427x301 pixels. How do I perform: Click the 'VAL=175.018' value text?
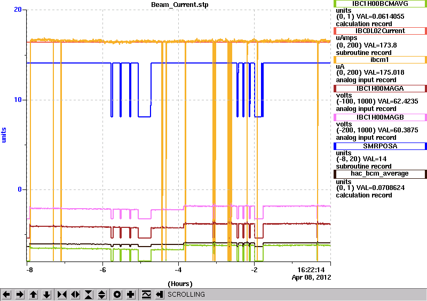[x=383, y=73]
